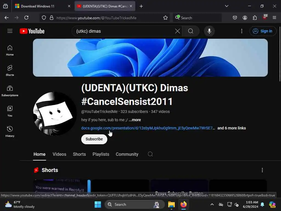Clear the YouTube search text with X

(178, 31)
